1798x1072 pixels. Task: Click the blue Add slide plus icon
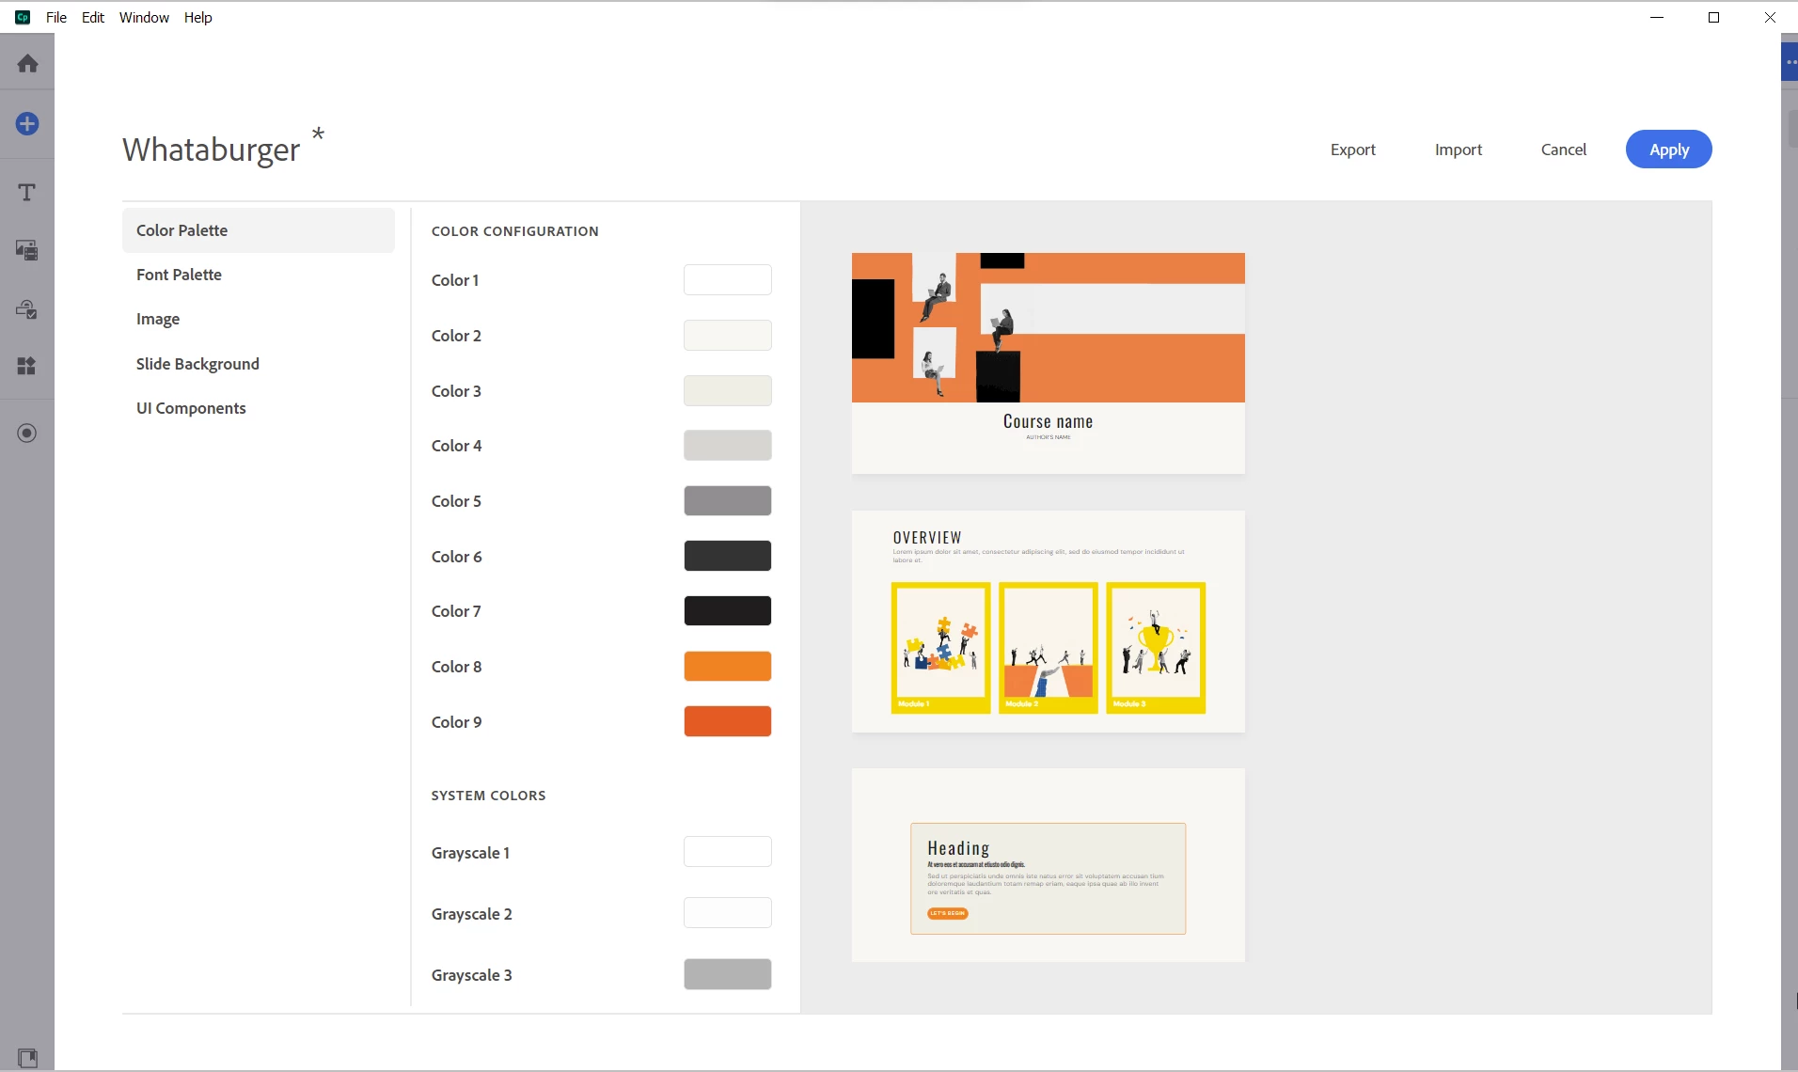27,123
